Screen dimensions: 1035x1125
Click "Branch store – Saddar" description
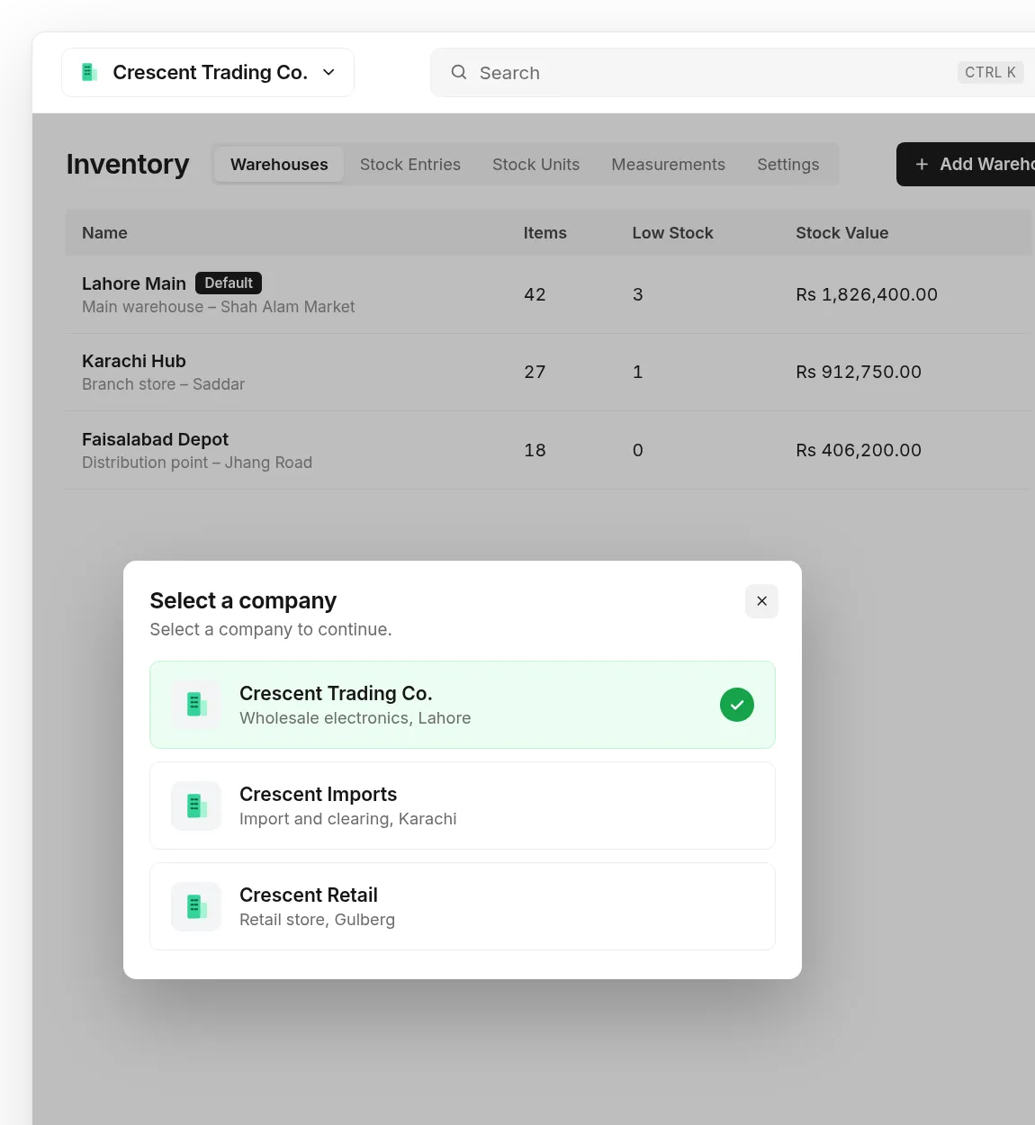163,384
